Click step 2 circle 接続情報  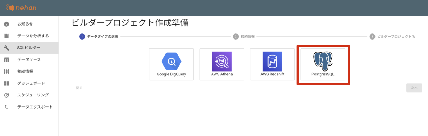pos(235,36)
